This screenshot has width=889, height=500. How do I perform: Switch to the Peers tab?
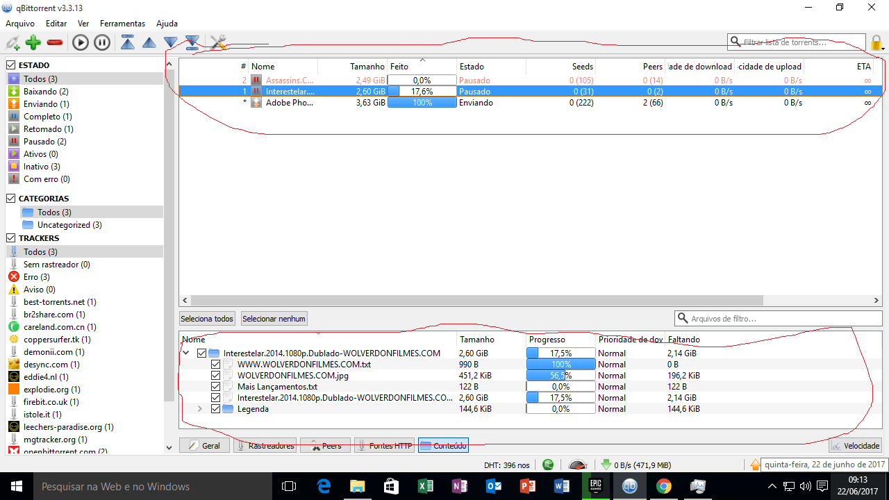[x=325, y=445]
